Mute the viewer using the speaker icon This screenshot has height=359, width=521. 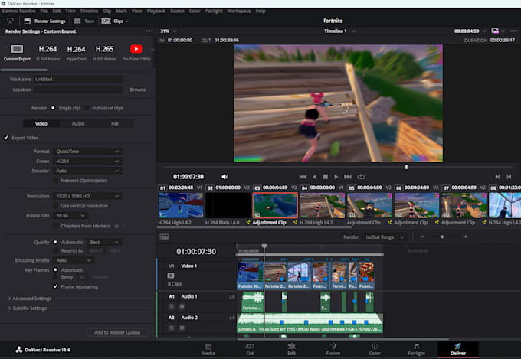225,177
